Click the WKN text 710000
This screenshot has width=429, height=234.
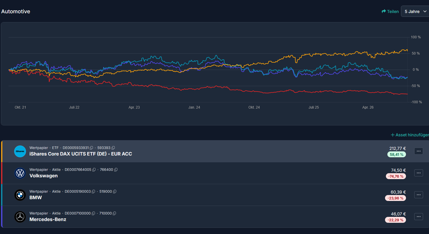pyautogui.click(x=105, y=213)
